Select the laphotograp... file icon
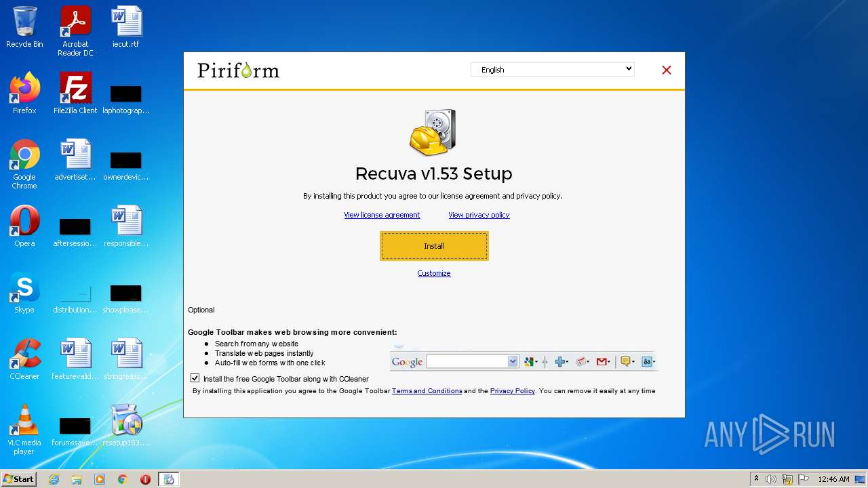This screenshot has width=868, height=488. pyautogui.click(x=126, y=99)
